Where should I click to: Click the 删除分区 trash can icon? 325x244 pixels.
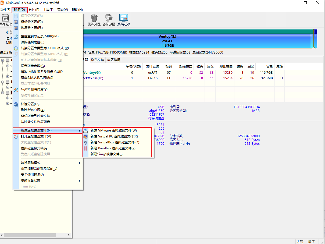tap(94, 18)
